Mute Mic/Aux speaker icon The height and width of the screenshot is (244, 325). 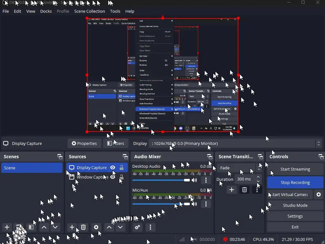coord(194,204)
